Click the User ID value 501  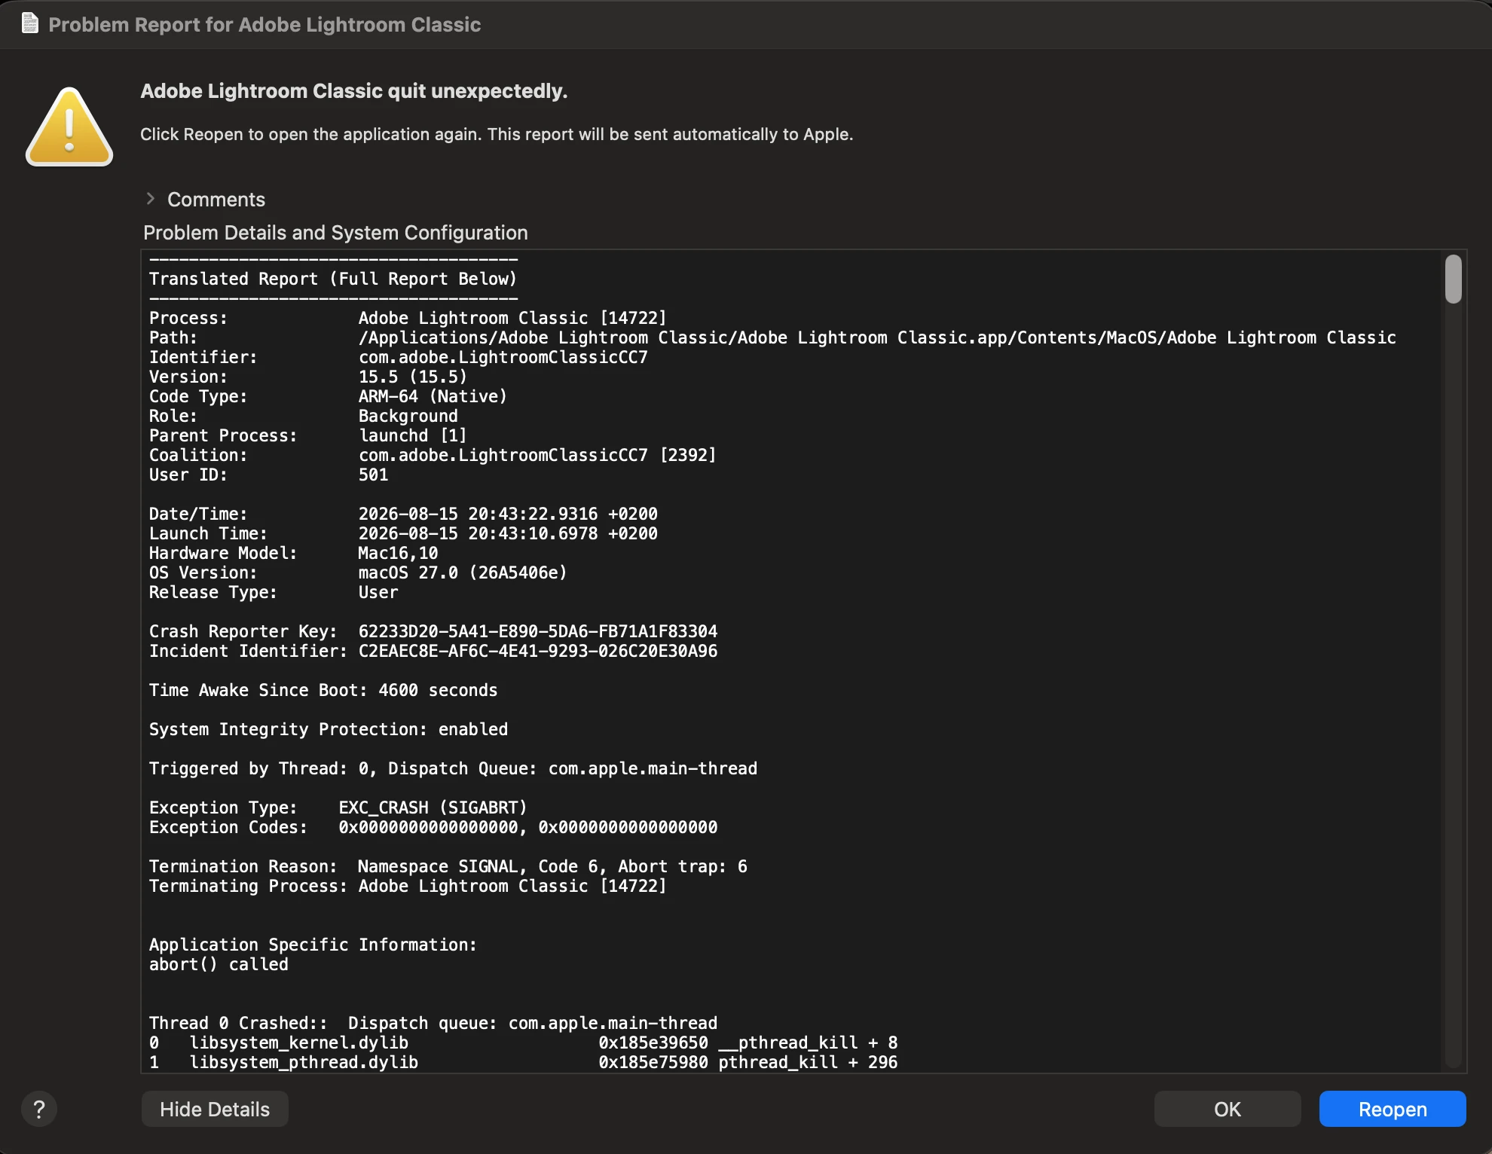[373, 475]
